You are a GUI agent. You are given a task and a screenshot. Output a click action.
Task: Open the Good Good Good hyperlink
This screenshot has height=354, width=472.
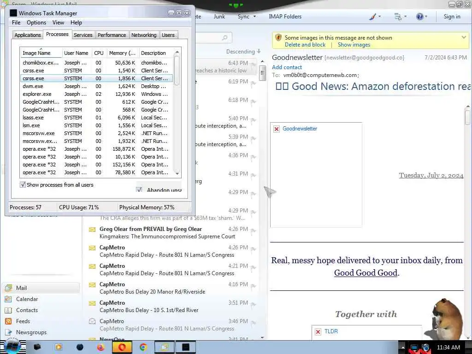(366, 273)
